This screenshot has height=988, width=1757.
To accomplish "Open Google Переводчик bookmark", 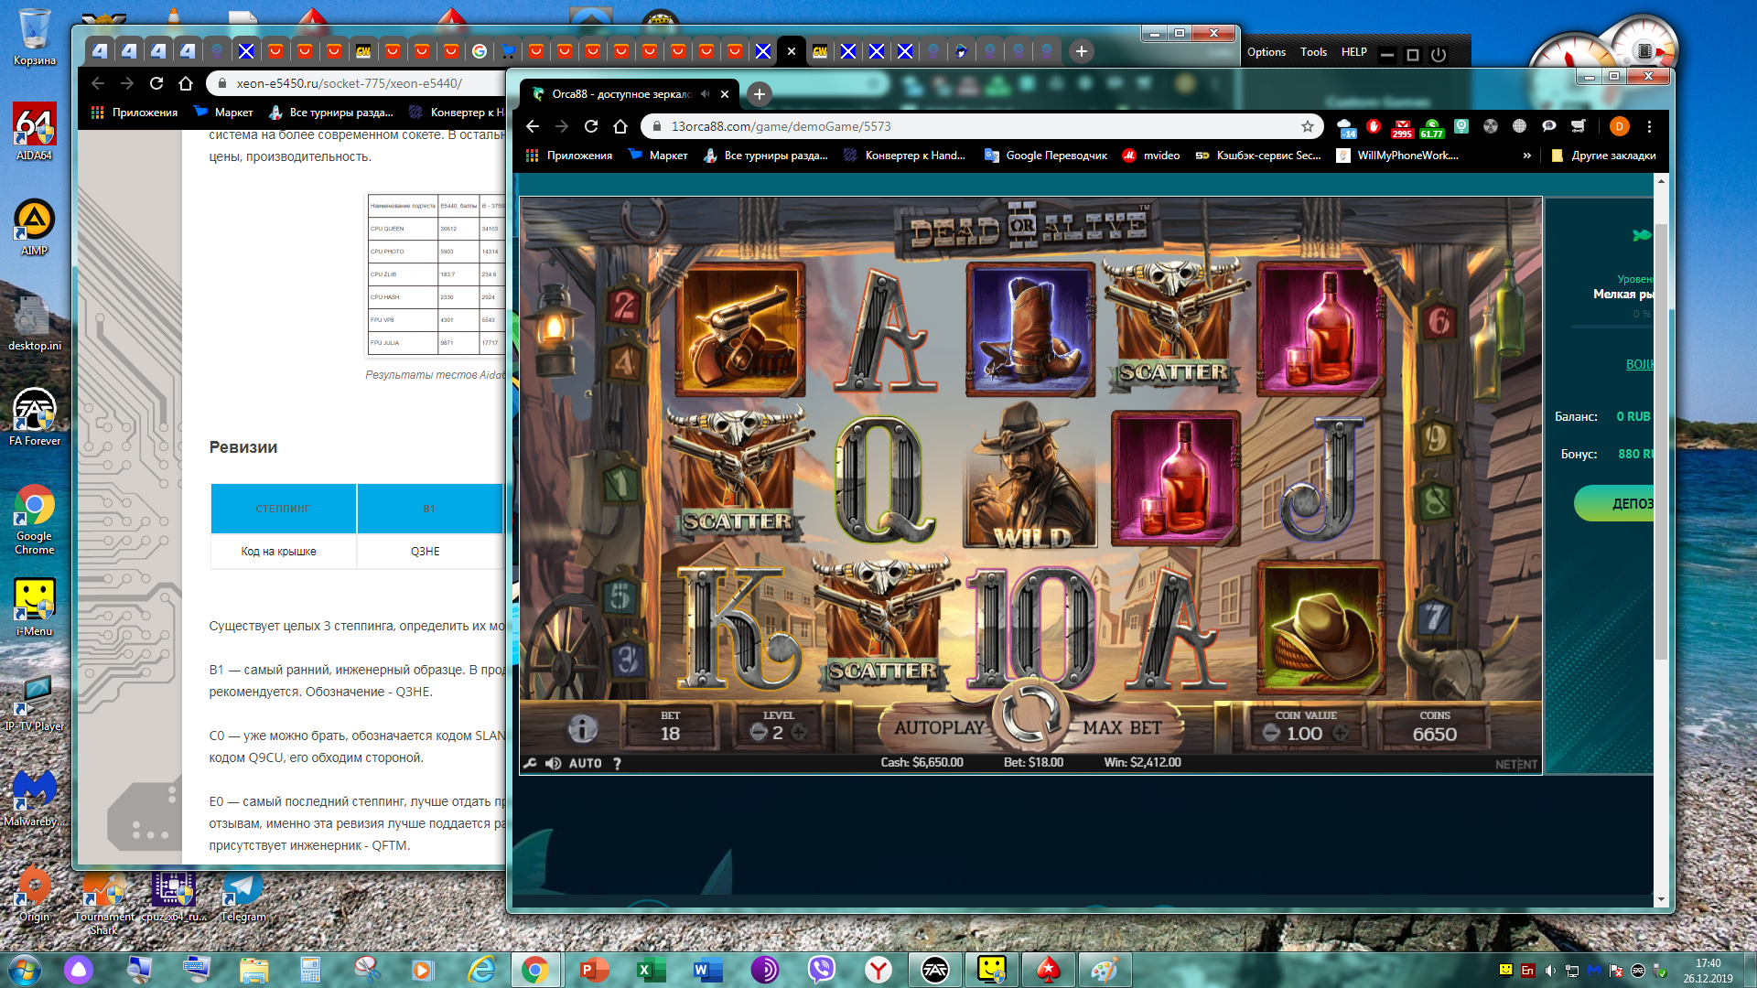I will tap(1045, 156).
